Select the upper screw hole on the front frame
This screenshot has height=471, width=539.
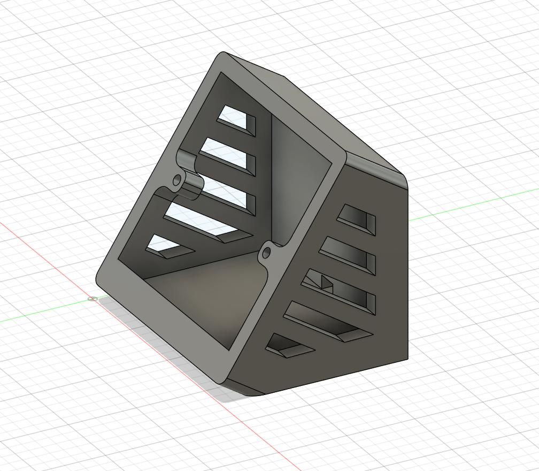(178, 180)
